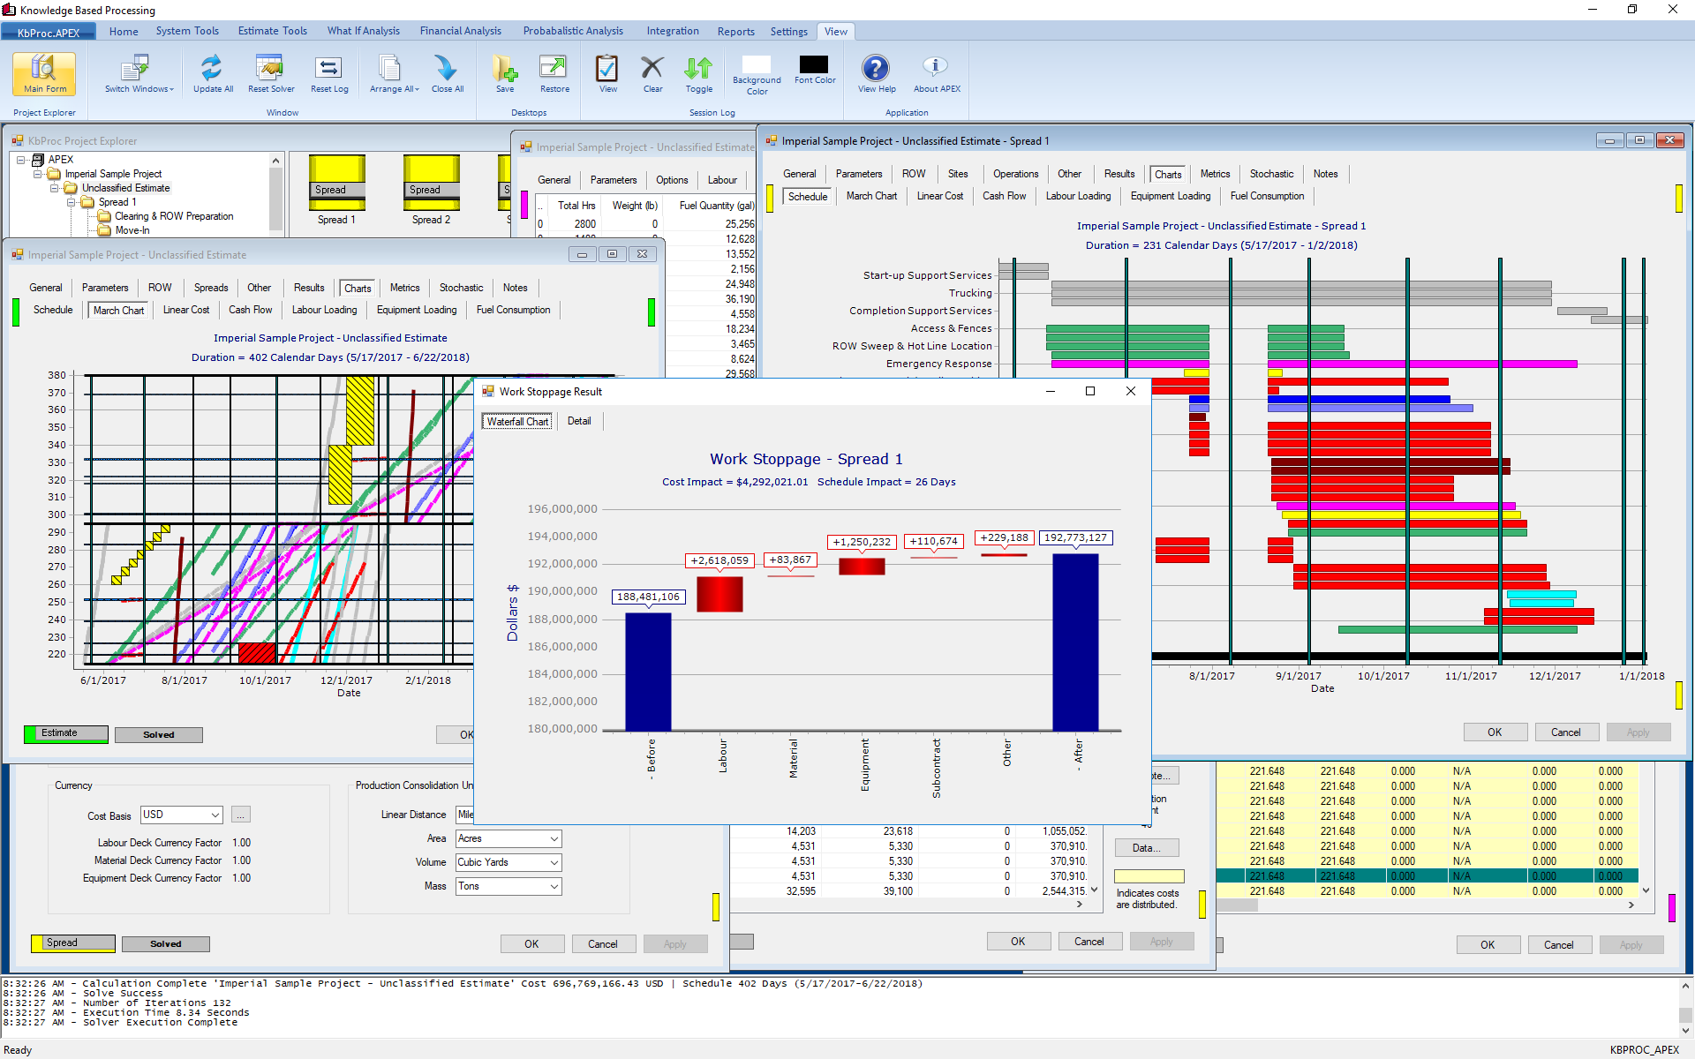The image size is (1695, 1059).
Task: Pick the black Font Color swatch
Action: [814, 65]
